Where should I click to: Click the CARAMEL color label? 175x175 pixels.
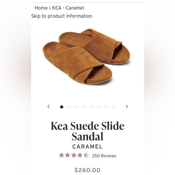[87, 147]
